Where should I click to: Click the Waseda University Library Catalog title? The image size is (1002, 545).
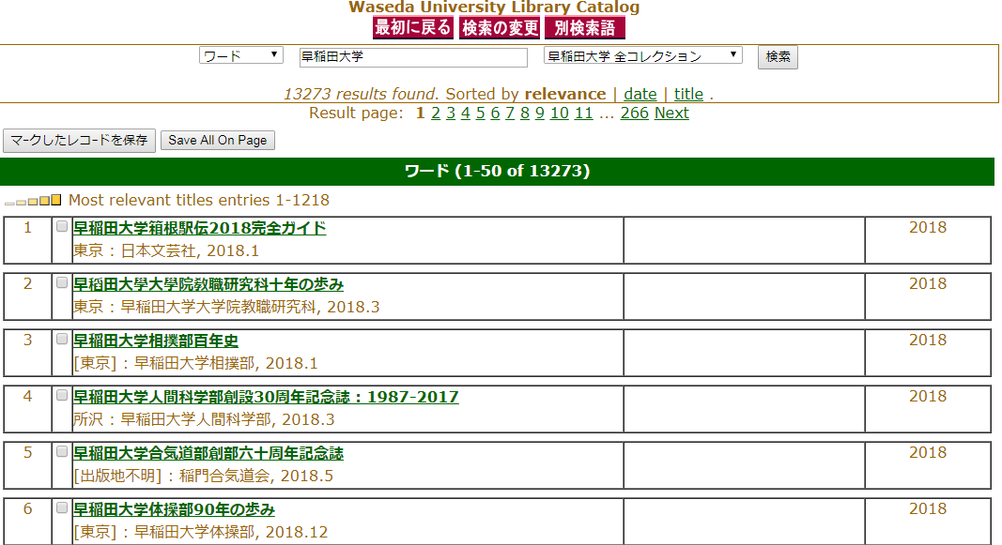pos(494,7)
